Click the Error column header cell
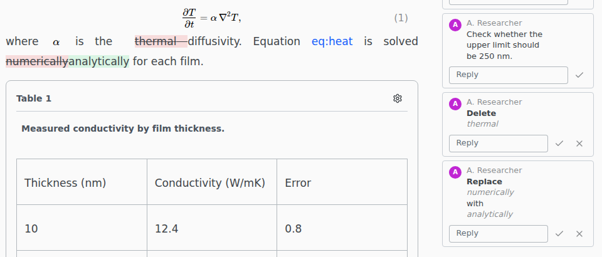This screenshot has height=257, width=602. 342,182
